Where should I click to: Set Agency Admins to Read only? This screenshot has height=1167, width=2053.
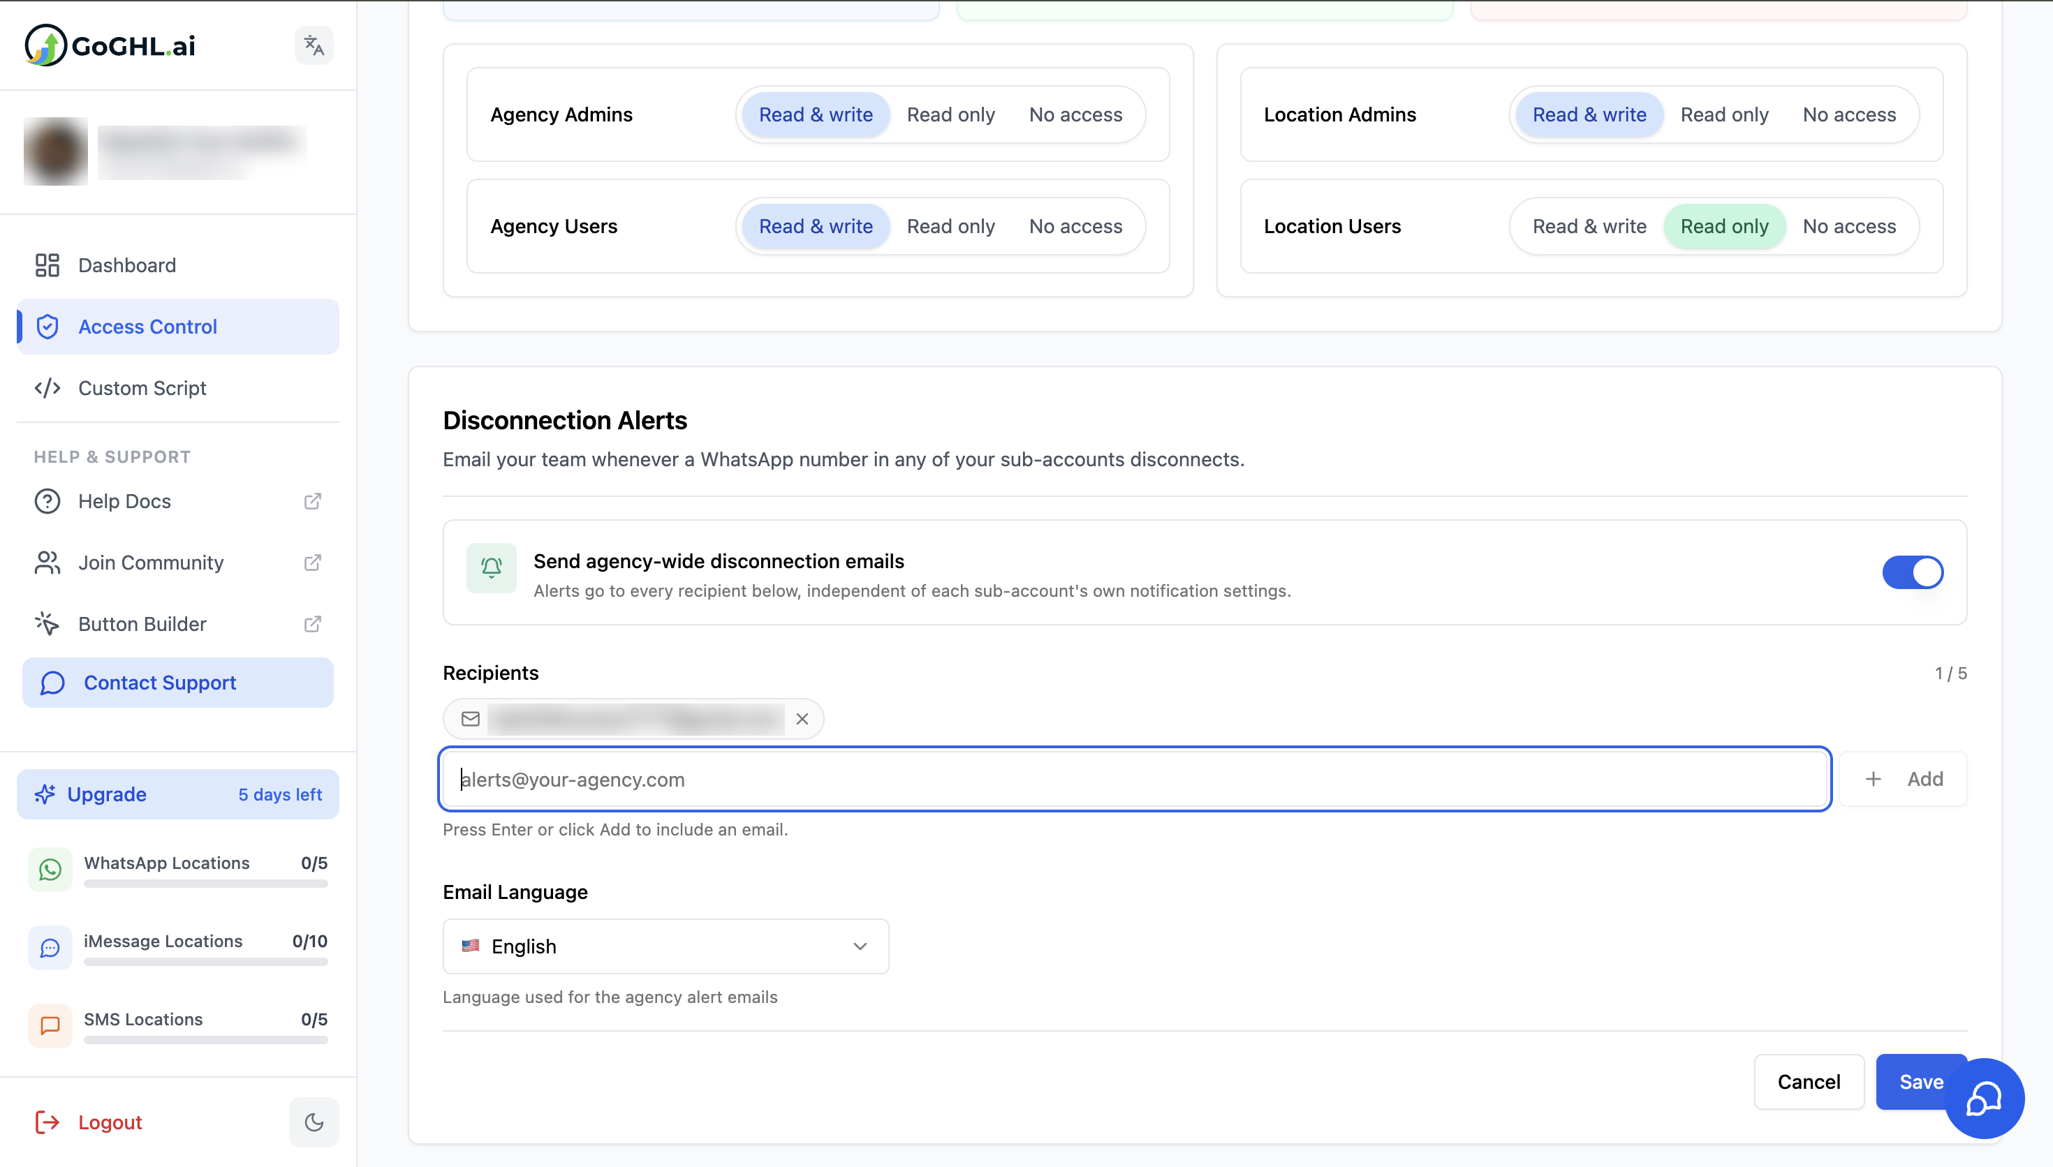click(x=951, y=114)
